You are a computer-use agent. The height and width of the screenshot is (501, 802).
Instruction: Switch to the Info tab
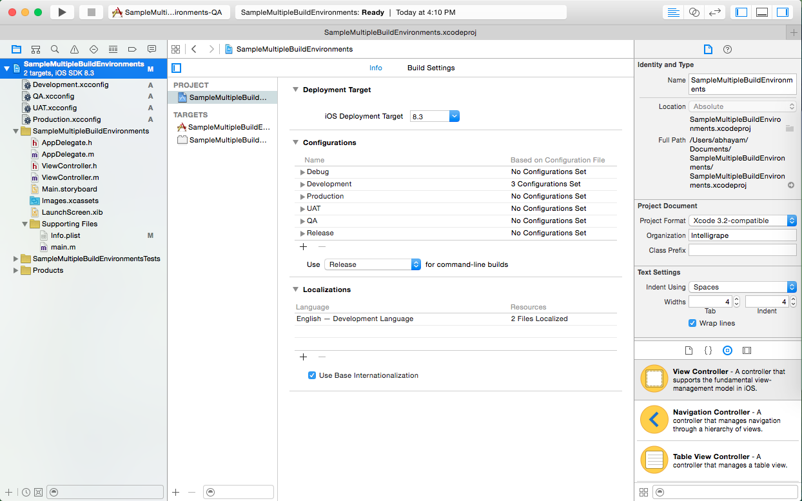pos(375,68)
